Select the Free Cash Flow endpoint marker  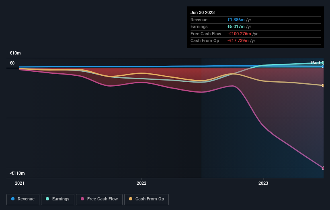click(x=323, y=168)
